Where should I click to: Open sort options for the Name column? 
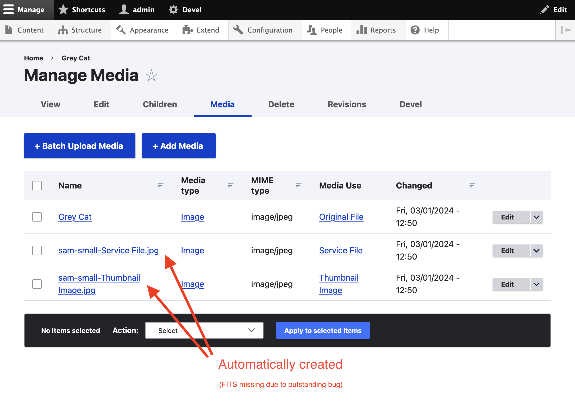click(160, 185)
